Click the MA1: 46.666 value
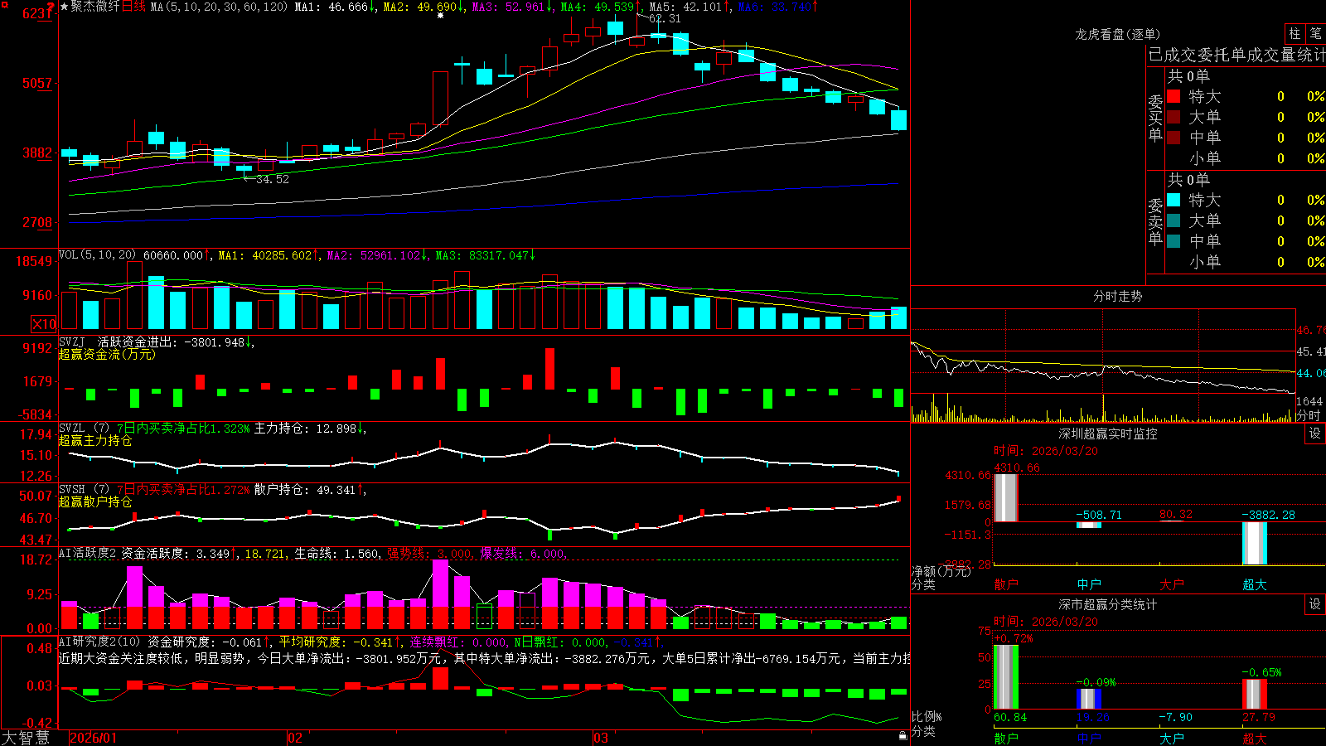Image resolution: width=1326 pixels, height=746 pixels. (332, 7)
